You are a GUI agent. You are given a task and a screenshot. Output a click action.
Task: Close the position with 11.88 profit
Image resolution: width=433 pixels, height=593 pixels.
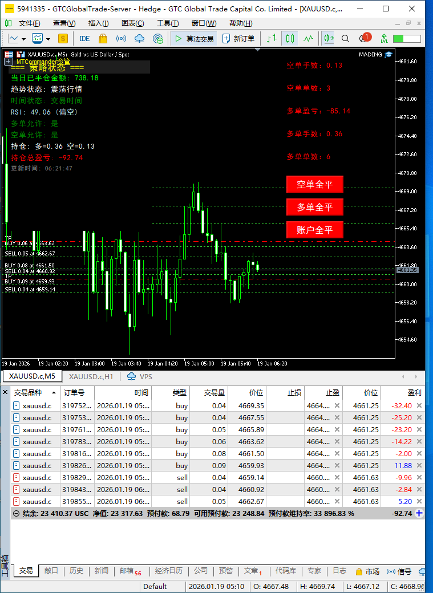click(x=419, y=465)
